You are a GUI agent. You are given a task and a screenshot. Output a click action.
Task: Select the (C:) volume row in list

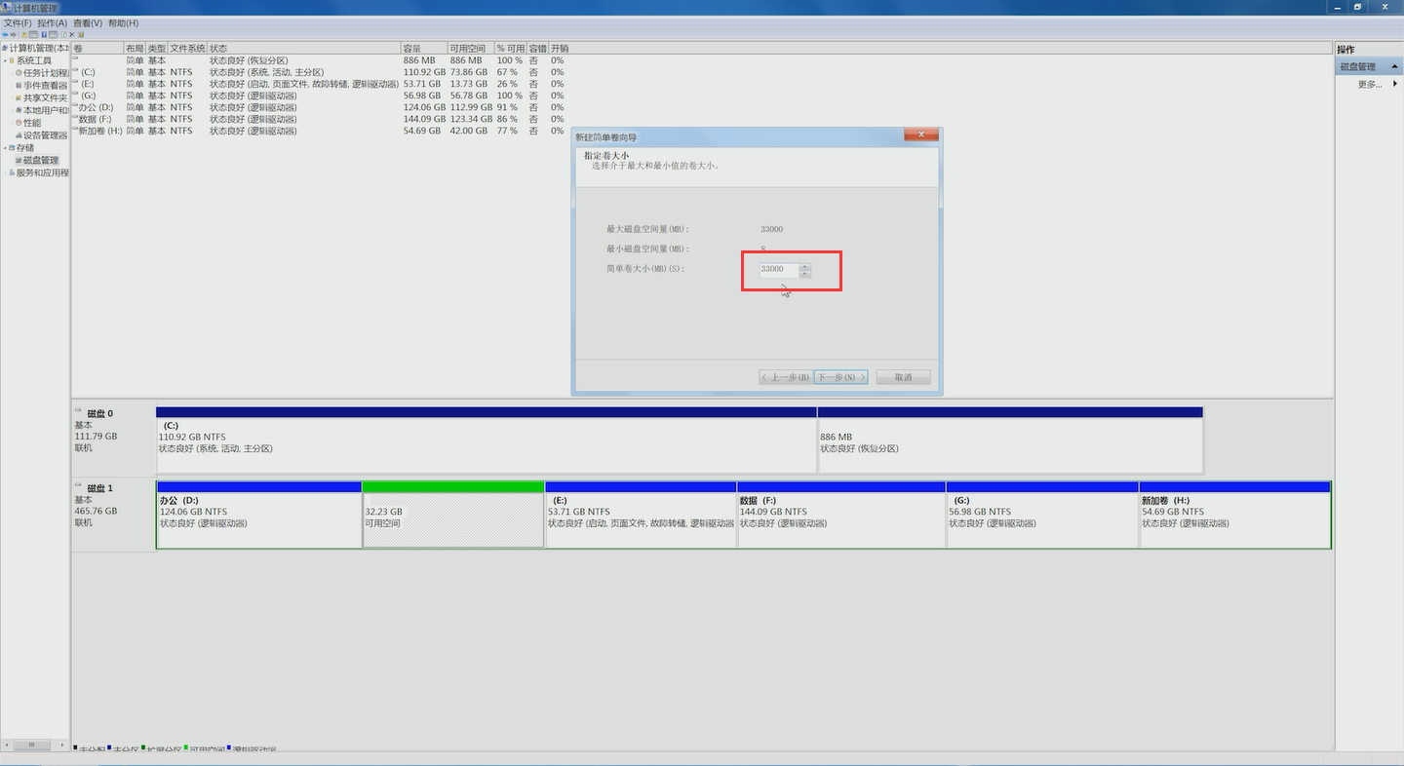pos(319,72)
